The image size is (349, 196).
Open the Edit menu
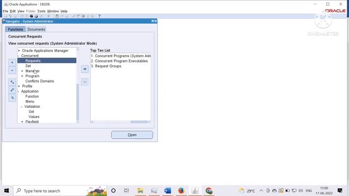[x=13, y=11]
